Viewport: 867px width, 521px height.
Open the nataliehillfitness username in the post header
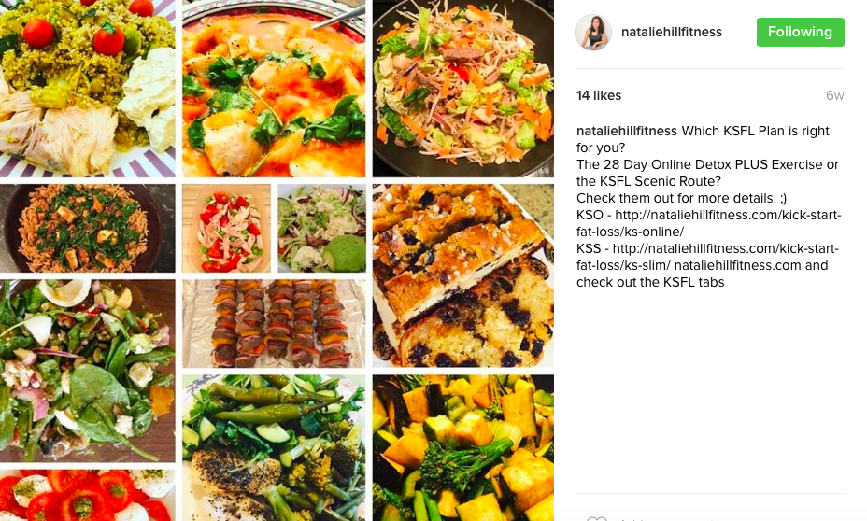click(x=671, y=32)
